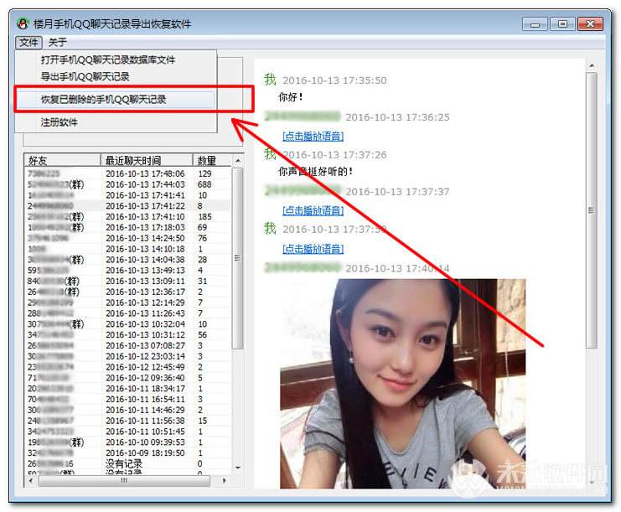Click the friend list vertical scrollbar thumb

238,258
